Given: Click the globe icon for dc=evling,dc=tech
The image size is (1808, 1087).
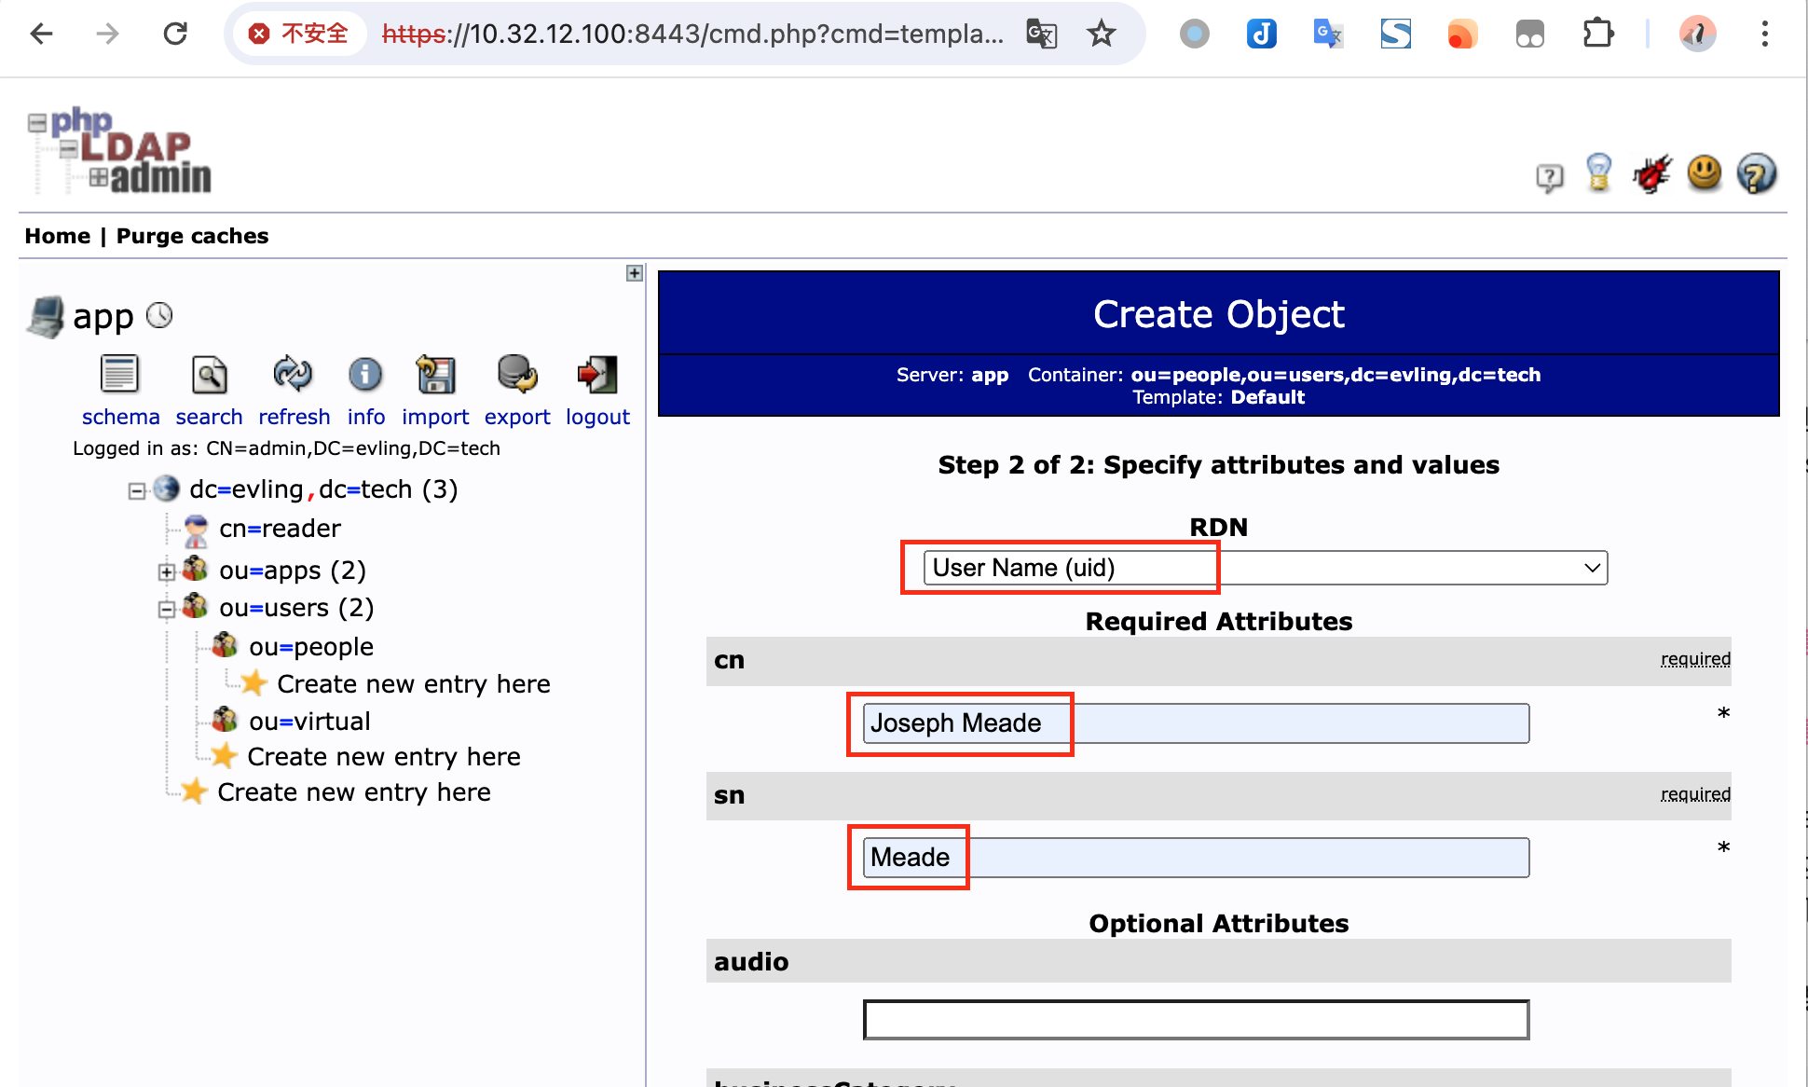Looking at the screenshot, I should [167, 488].
